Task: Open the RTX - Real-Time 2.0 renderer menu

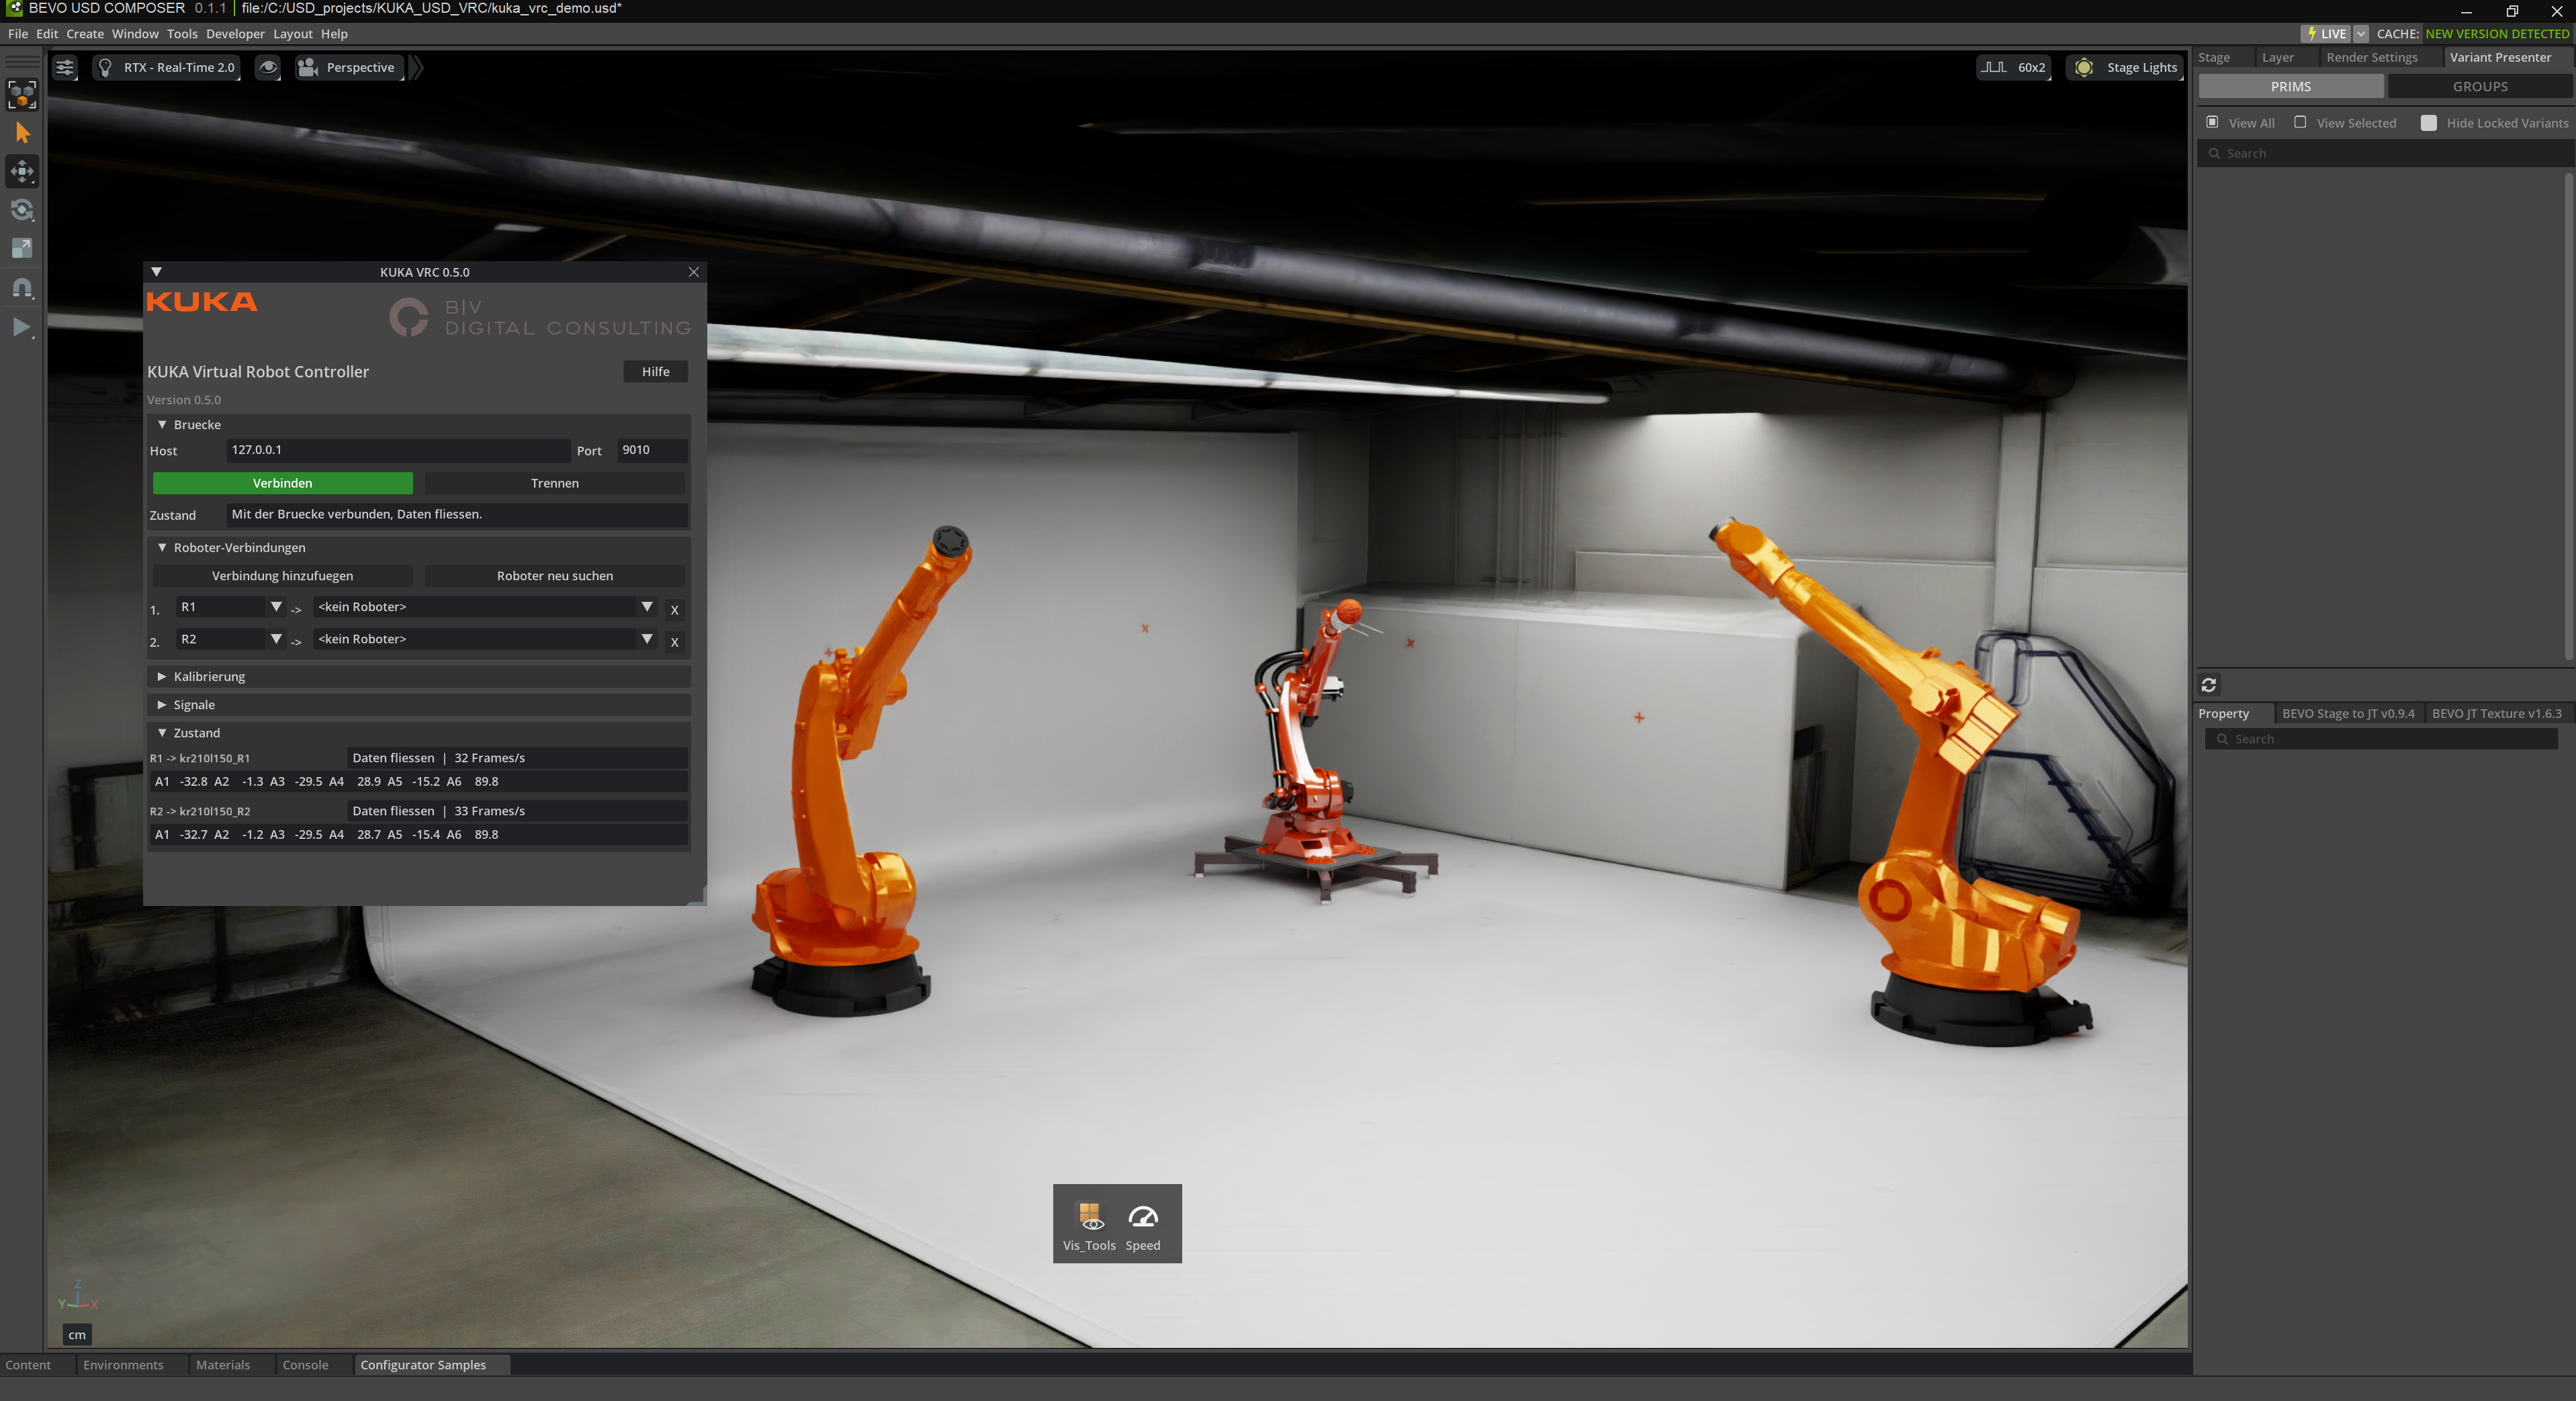Action: point(166,68)
